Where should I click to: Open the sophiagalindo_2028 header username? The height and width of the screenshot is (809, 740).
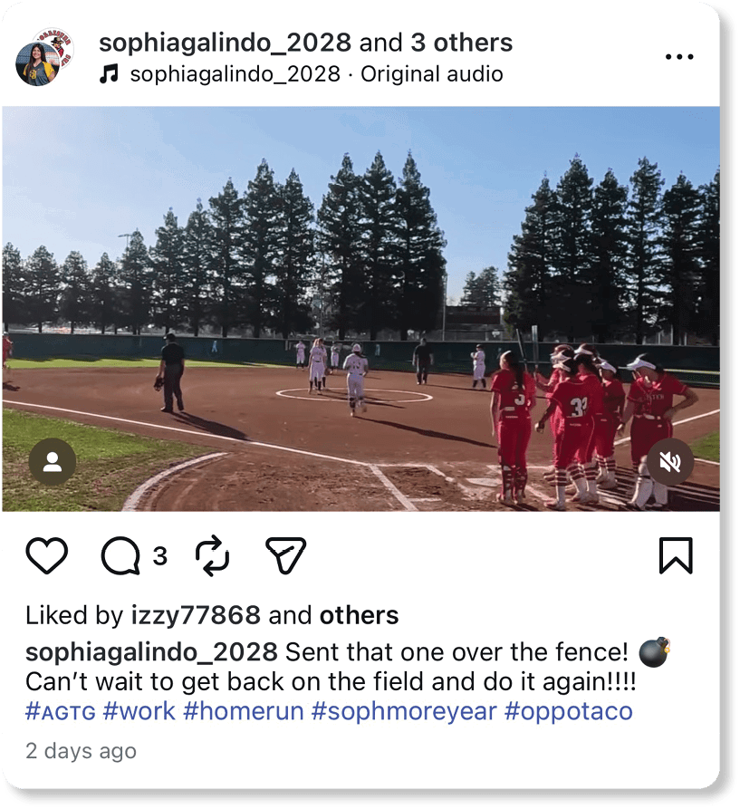pyautogui.click(x=225, y=43)
